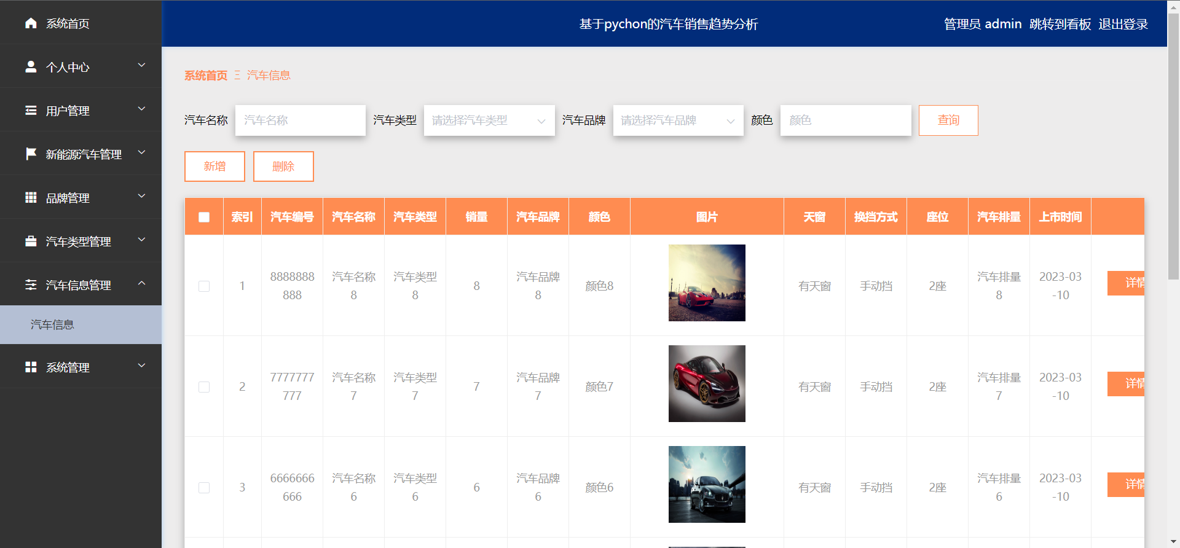
Task: Click the 删除 button
Action: coord(283,166)
